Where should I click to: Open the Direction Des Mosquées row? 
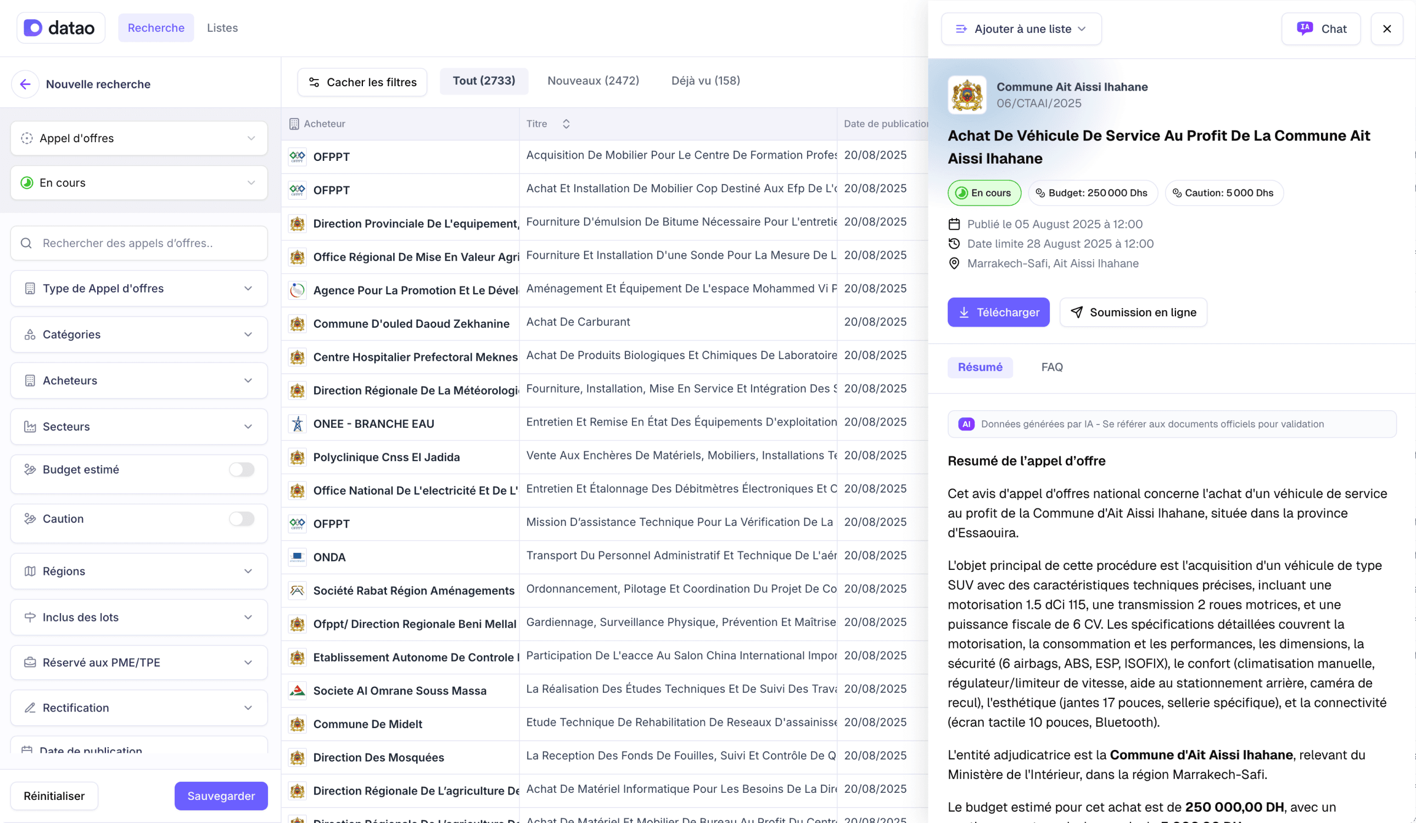click(x=604, y=757)
